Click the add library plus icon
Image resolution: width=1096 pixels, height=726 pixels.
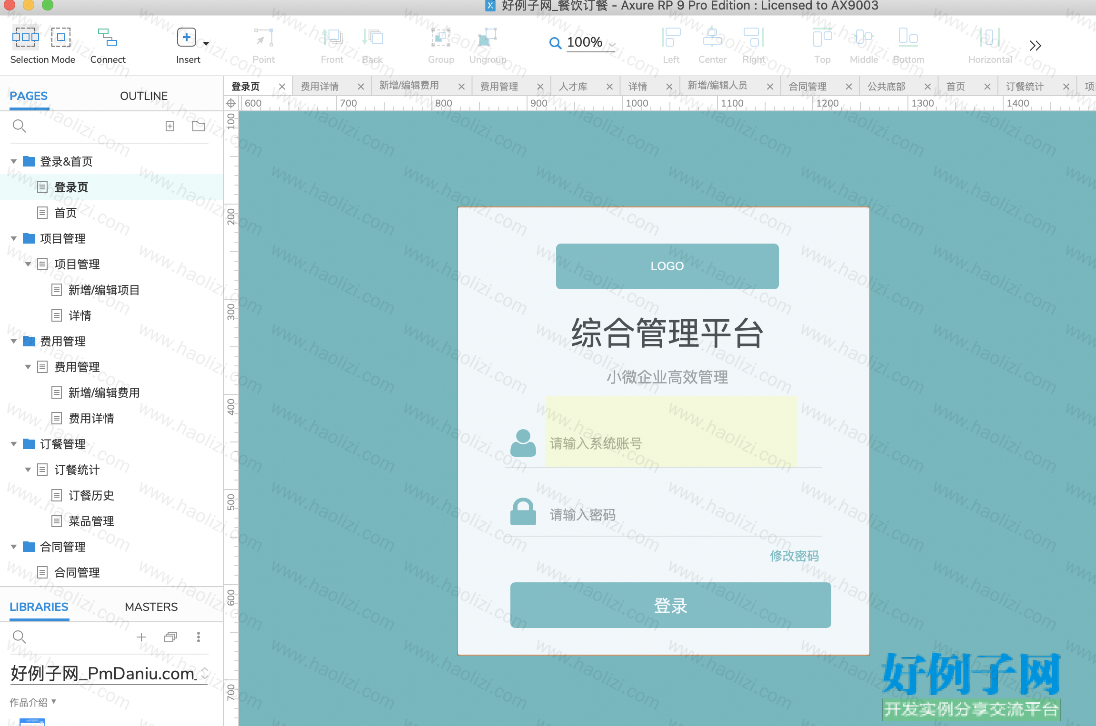click(x=141, y=637)
